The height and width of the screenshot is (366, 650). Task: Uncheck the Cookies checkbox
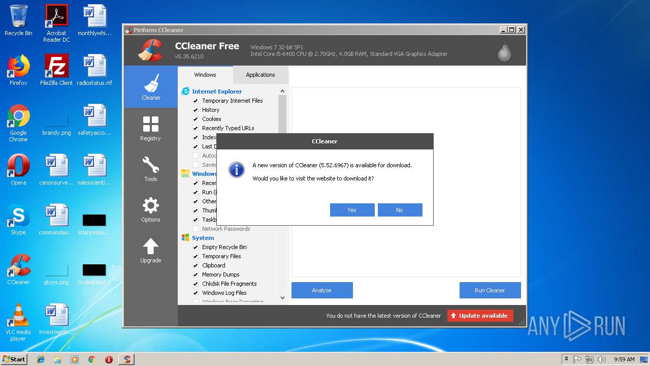tap(196, 119)
